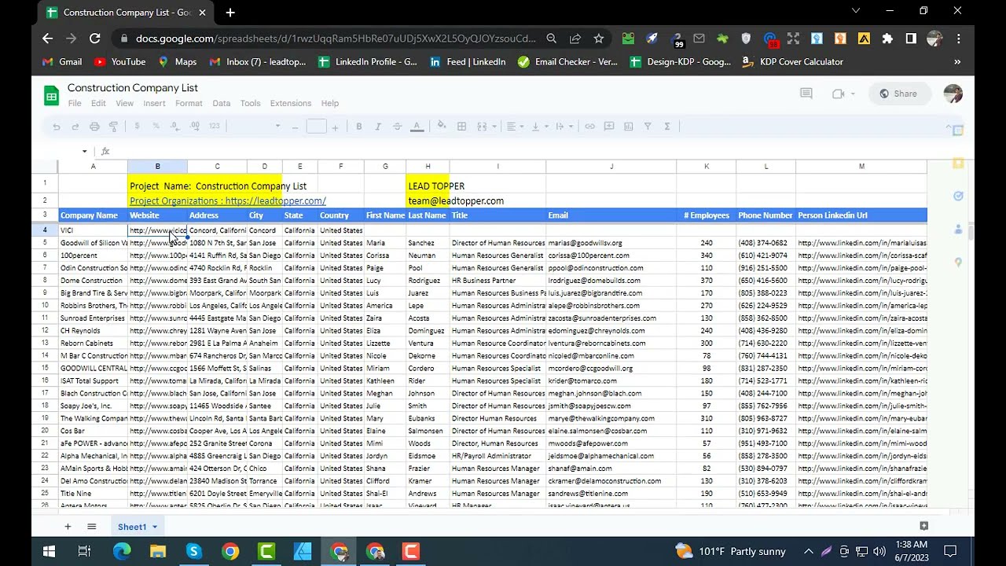Open the Sheet1 tab options arrow

point(155,527)
